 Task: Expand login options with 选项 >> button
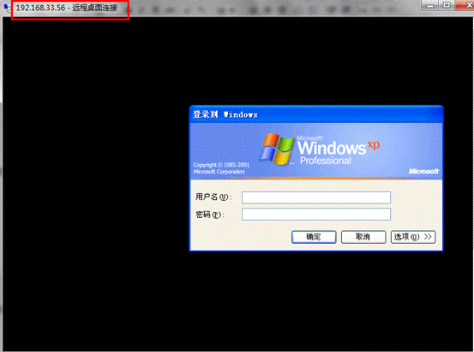(x=413, y=237)
